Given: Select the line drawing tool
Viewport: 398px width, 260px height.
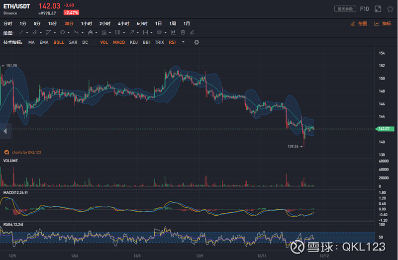Looking at the screenshot, I should (21, 32).
